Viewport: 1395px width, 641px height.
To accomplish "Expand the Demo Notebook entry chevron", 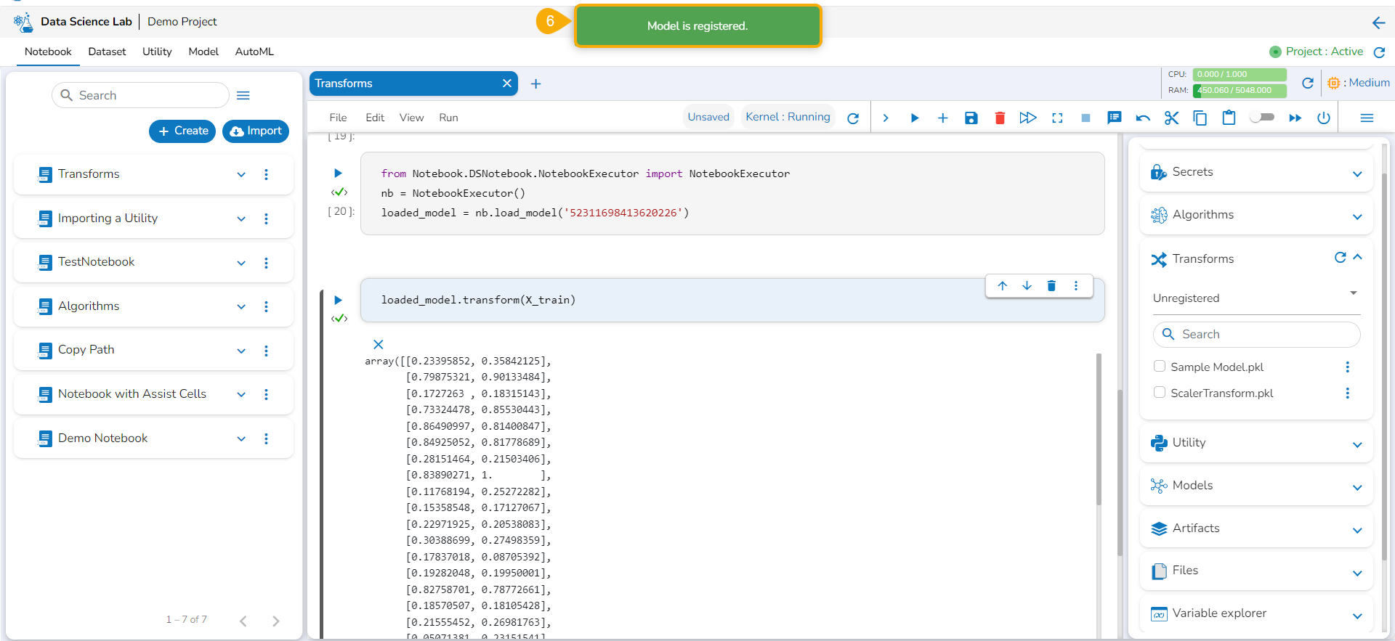I will pos(241,438).
